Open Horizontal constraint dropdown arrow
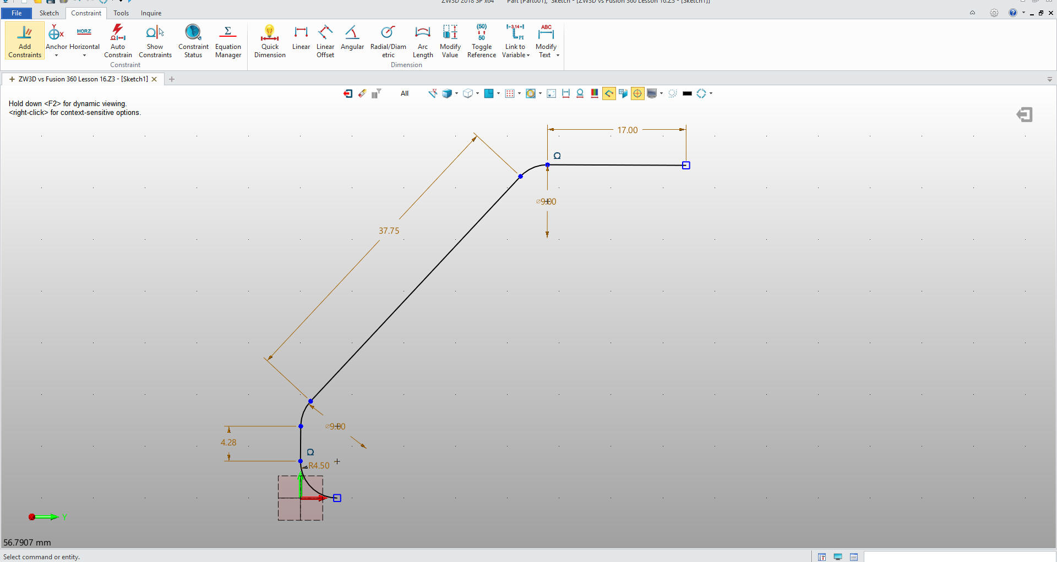The image size is (1057, 562). 84,56
